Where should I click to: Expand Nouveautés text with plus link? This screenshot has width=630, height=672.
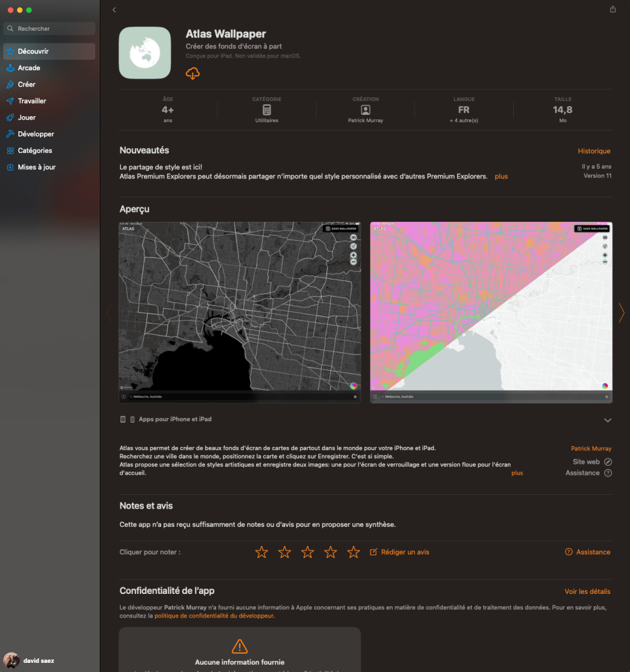tap(501, 177)
